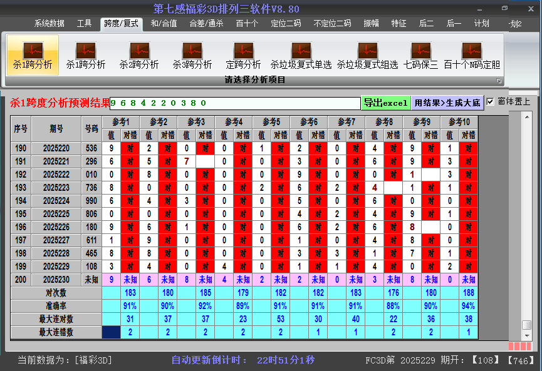The image size is (542, 371).
Task: Switch to the 系统数据 tab
Action: [x=49, y=24]
